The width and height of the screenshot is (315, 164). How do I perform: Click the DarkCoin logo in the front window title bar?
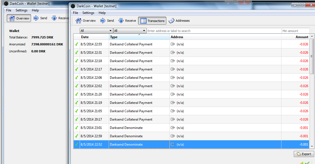pyautogui.click(x=73, y=6)
